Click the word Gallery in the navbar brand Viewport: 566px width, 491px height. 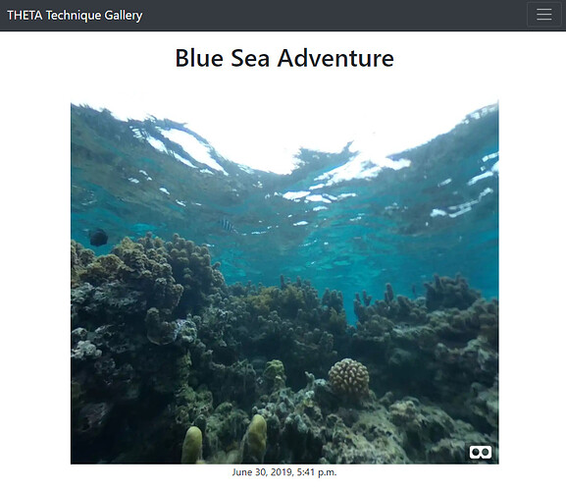click(124, 15)
